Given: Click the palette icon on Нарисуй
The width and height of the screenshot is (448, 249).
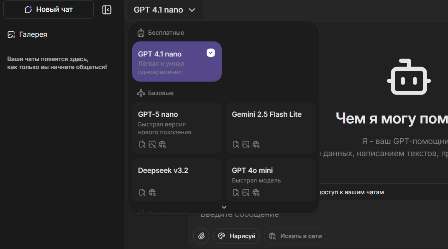Looking at the screenshot, I should coord(222,236).
